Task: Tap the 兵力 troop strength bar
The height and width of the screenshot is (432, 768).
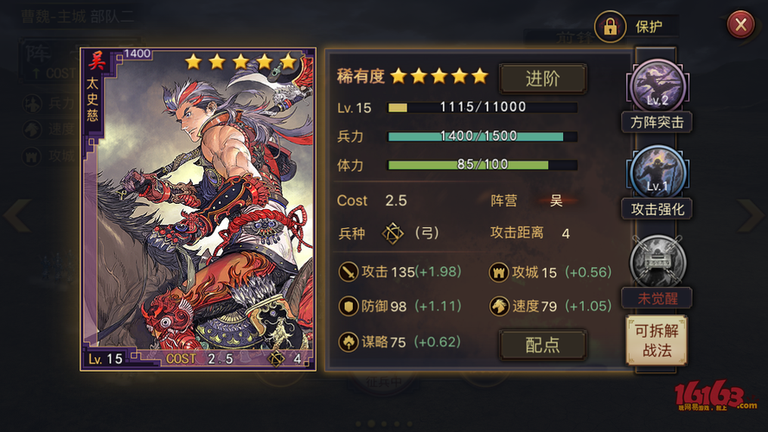Action: 483,137
